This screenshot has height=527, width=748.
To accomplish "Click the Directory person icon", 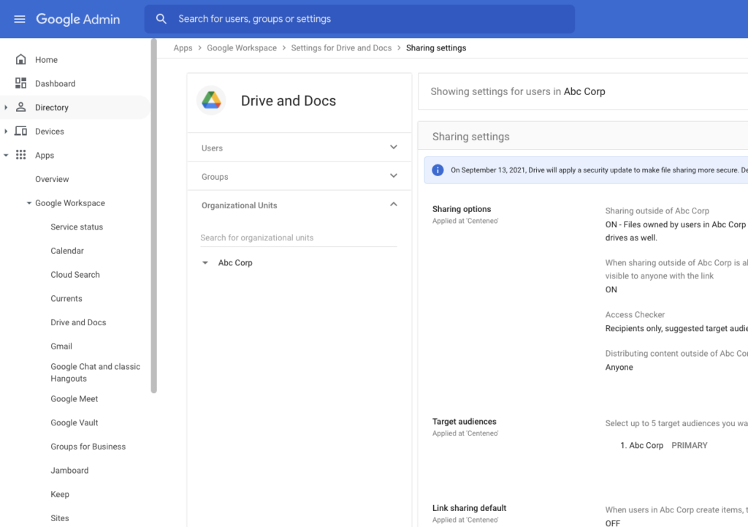I will tap(20, 107).
